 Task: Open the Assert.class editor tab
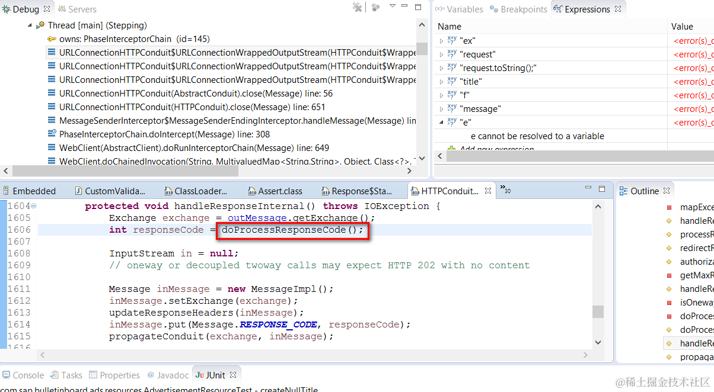pyautogui.click(x=275, y=191)
